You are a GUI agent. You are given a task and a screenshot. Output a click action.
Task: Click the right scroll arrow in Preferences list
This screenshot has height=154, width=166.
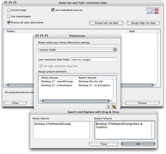(111, 101)
